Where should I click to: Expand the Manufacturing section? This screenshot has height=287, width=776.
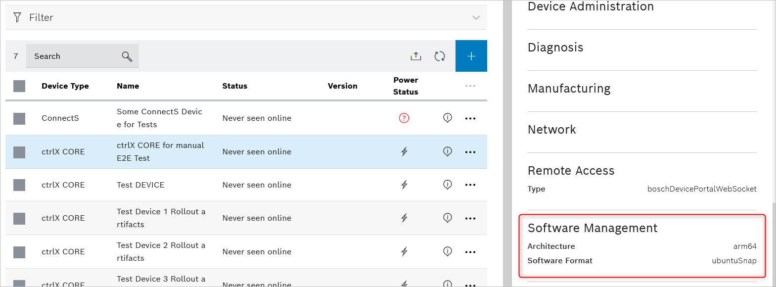point(569,89)
